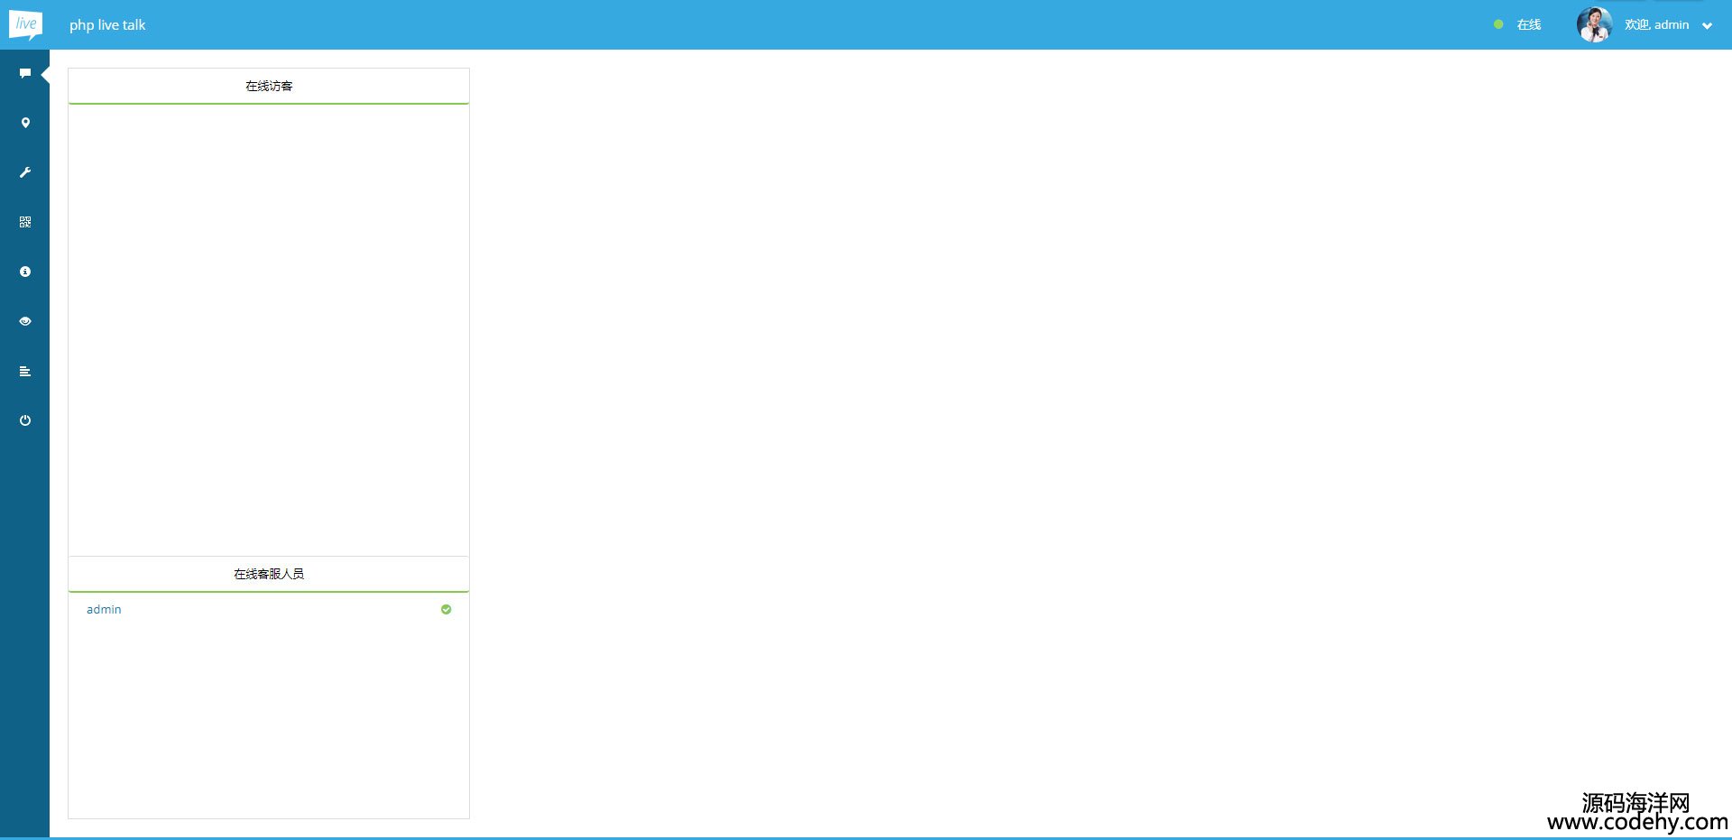Select the 在线访客 panel header
This screenshot has height=840, width=1732.
pos(269,86)
